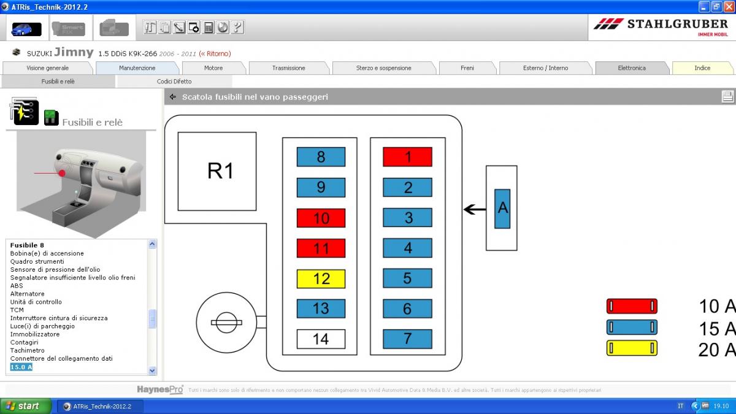
Task: Click the scroll up arrow in fuse list
Action: 153,244
